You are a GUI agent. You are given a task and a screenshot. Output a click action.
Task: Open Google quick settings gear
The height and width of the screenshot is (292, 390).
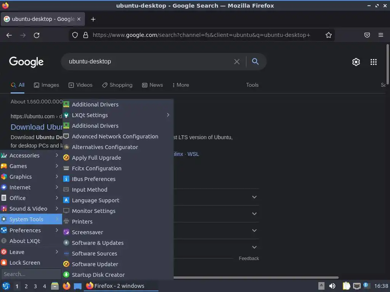(356, 62)
